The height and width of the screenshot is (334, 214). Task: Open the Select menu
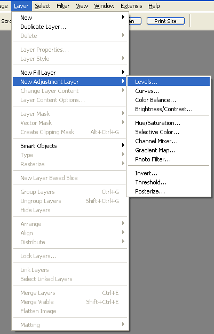tap(43, 6)
